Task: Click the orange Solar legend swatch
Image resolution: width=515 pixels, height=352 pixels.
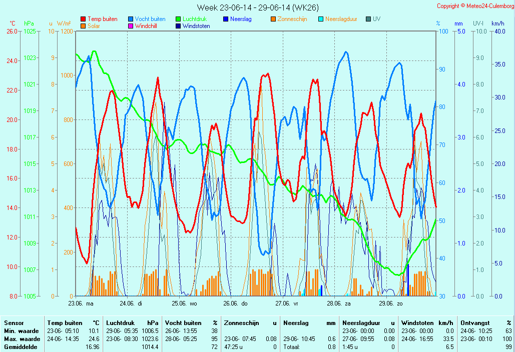Action: point(83,26)
